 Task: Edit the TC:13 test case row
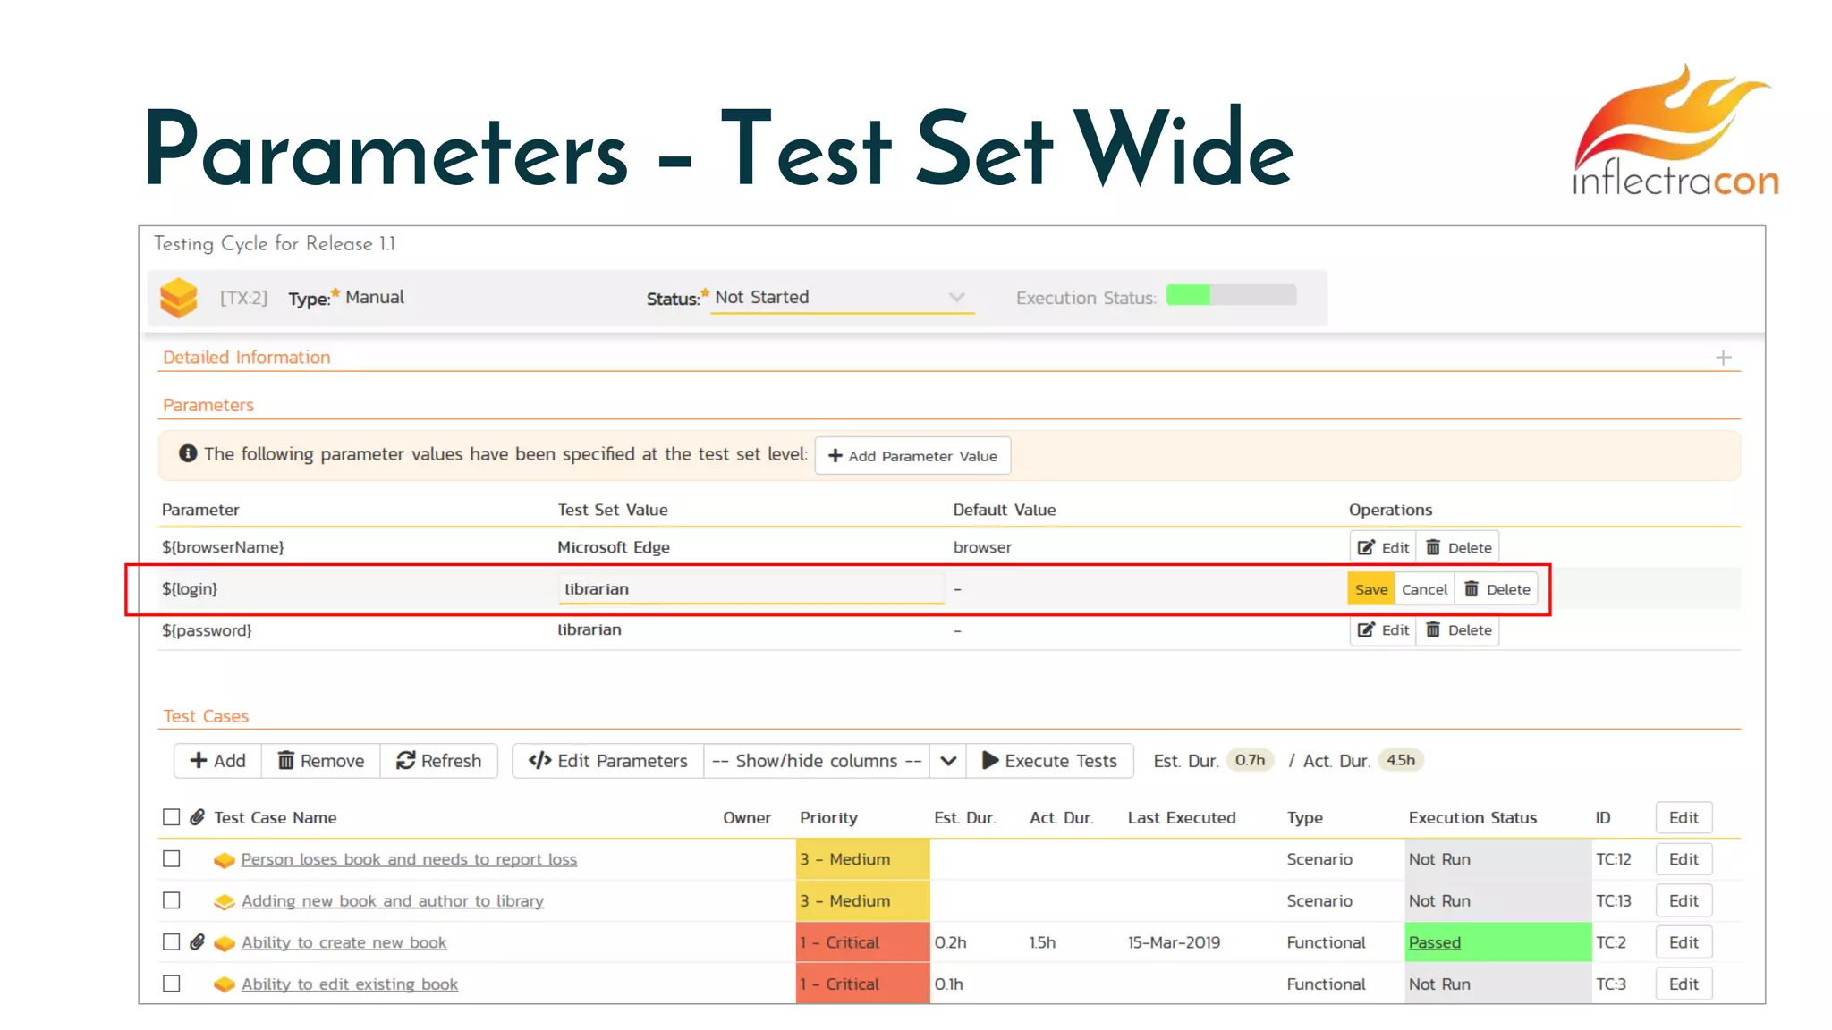1684,901
